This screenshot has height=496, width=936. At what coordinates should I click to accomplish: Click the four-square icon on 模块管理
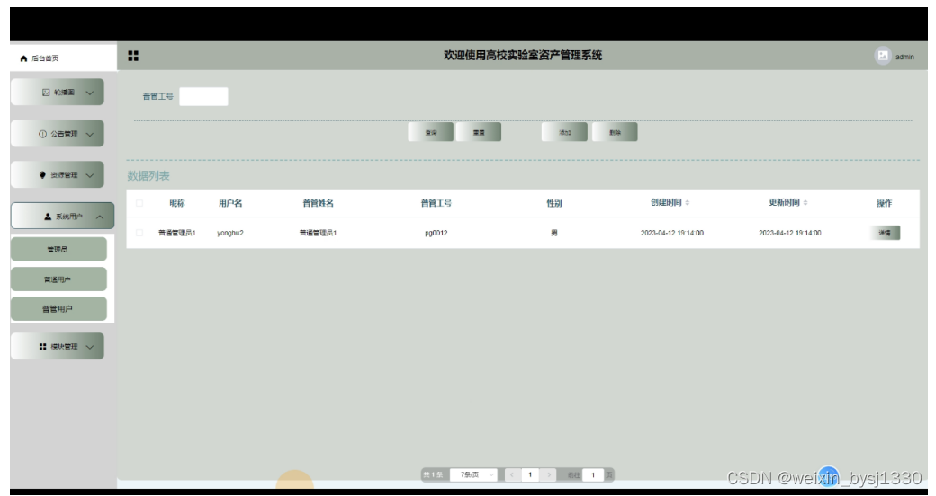(x=42, y=346)
